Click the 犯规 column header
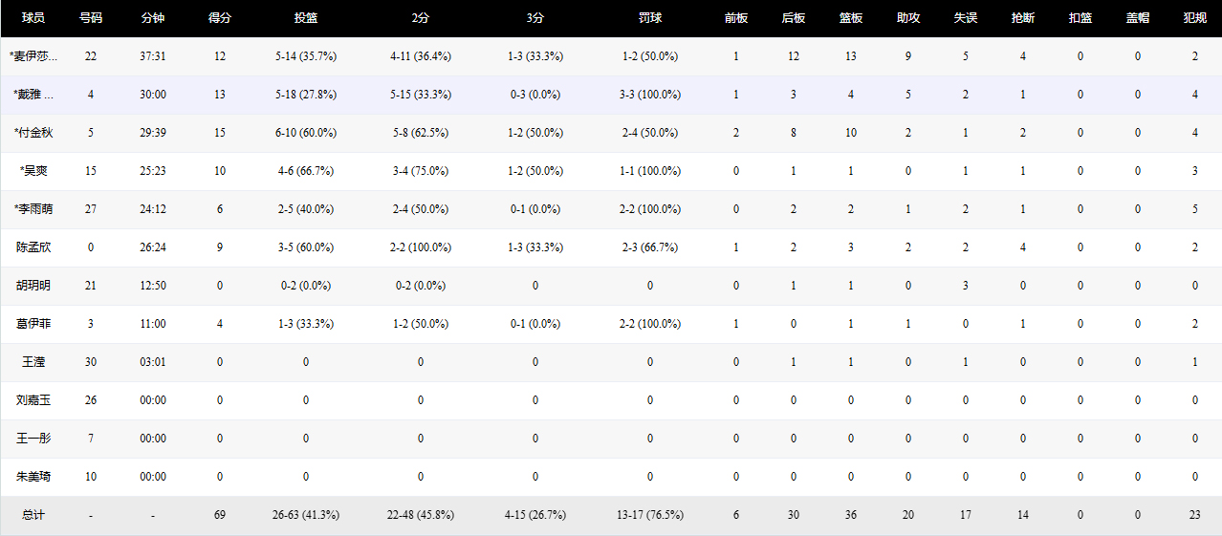 [1195, 18]
